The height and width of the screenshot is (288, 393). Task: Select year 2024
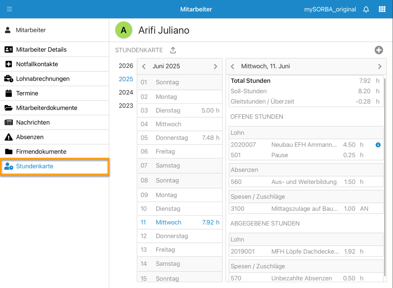[x=126, y=92]
